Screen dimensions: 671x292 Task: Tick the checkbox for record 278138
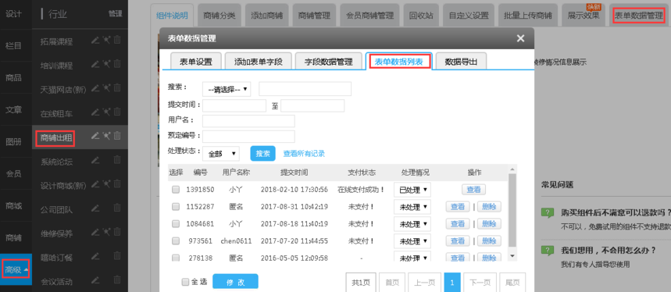[x=176, y=258]
